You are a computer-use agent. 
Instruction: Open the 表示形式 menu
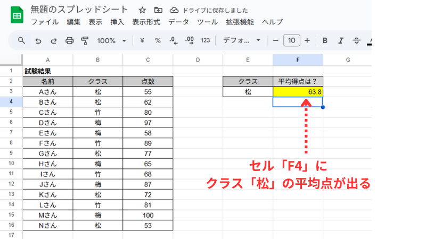coord(146,22)
